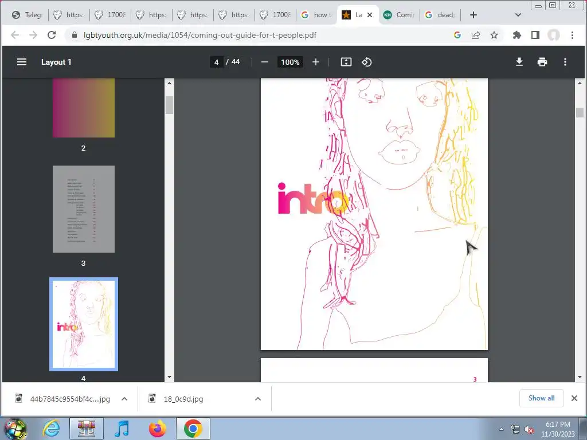
Task: Select page 3 contents thumbnail
Action: click(x=84, y=209)
